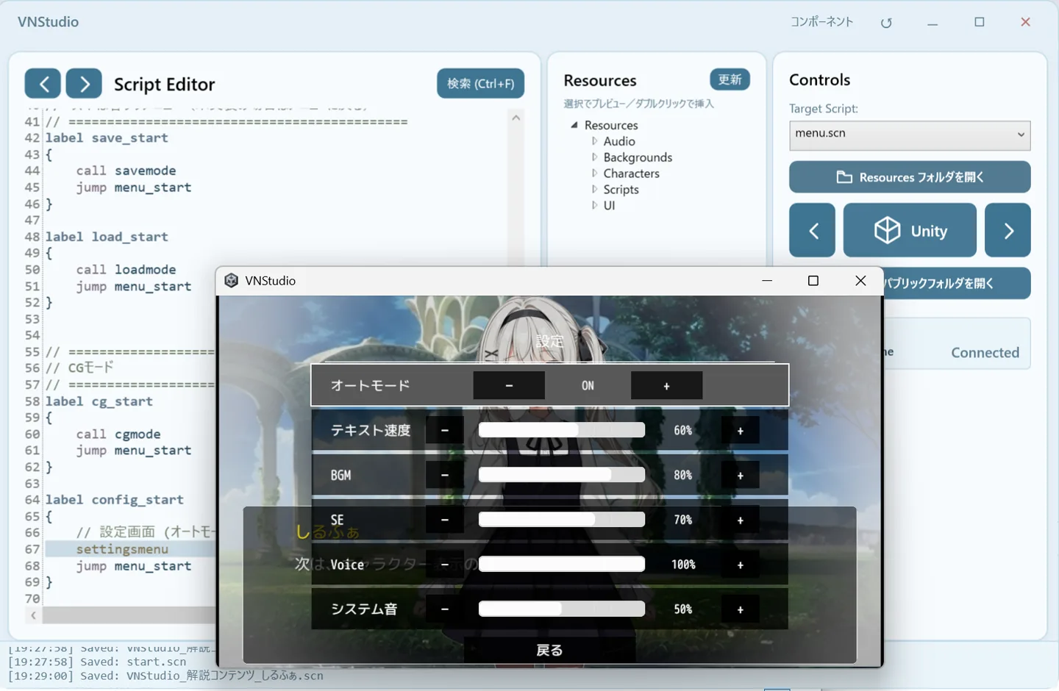The width and height of the screenshot is (1059, 691).
Task: Expand the Characters resource folder
Action: point(594,173)
